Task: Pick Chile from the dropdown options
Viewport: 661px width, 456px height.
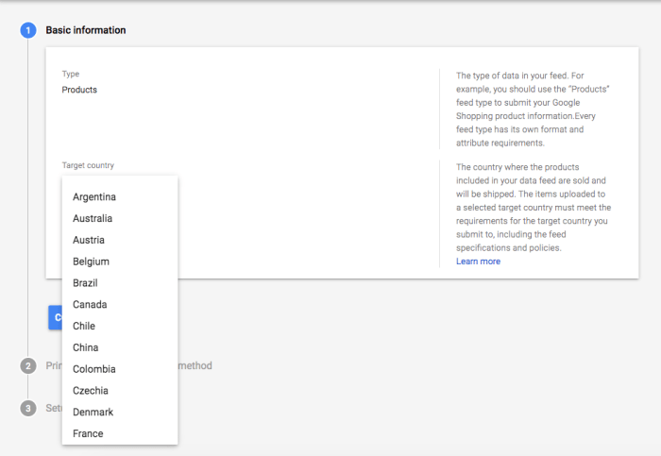Action: coord(84,327)
